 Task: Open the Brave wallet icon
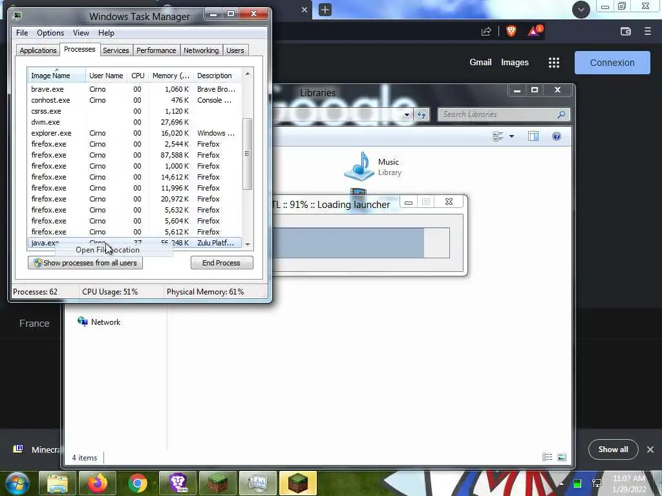tap(626, 31)
